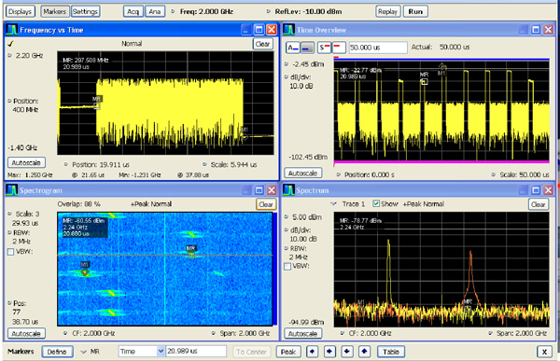The image size is (560, 361).
Task: Click the analysis length icon beside 'A'
Action: click(x=307, y=48)
